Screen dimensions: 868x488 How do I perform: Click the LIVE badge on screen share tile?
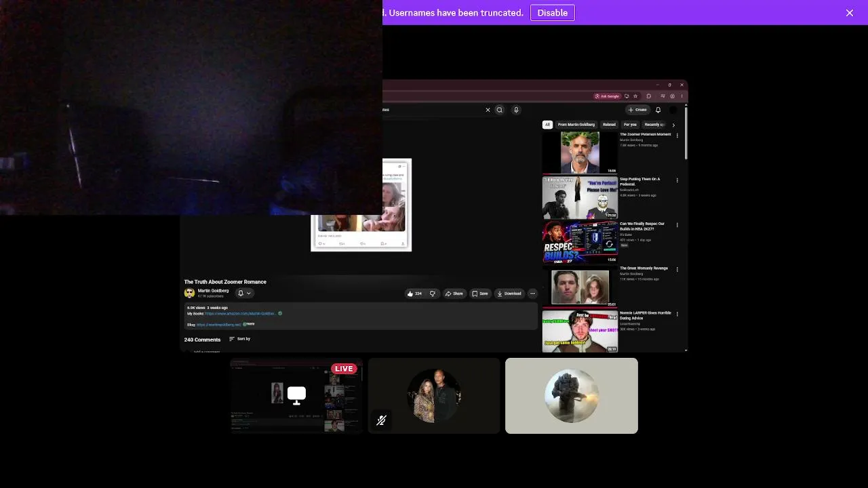coord(344,369)
